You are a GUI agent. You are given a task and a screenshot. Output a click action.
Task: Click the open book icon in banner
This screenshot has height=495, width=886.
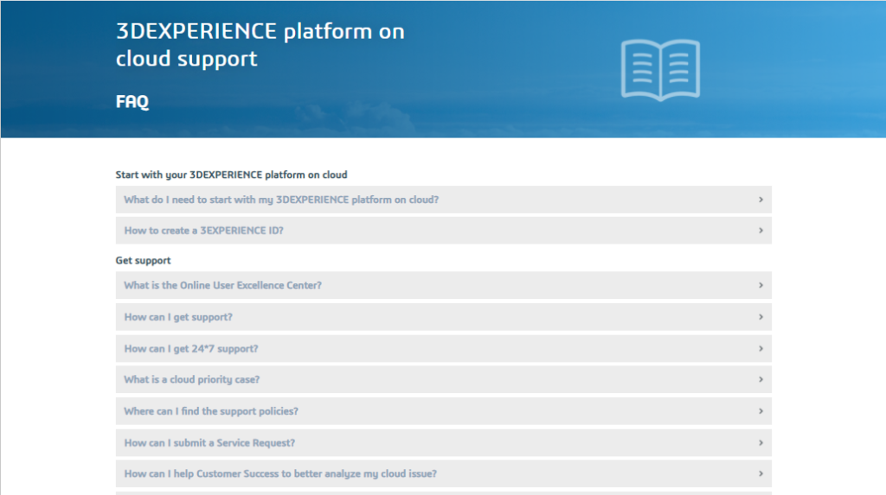660,70
